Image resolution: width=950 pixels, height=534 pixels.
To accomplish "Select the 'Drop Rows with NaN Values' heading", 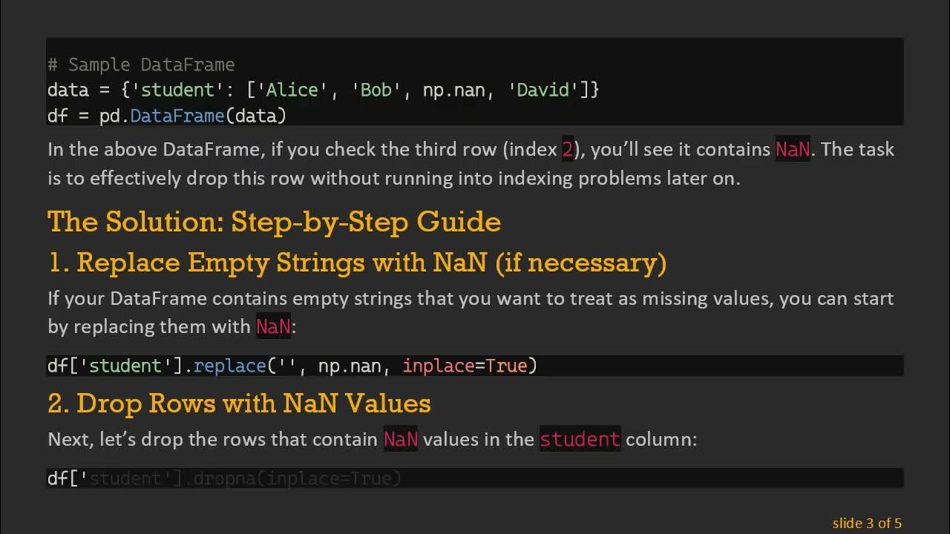I will (239, 403).
